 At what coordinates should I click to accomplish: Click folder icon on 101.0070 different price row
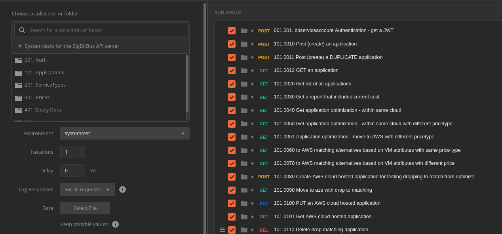point(244,163)
